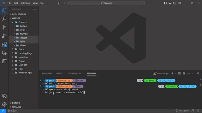Image resolution: width=202 pixels, height=113 pixels.
Task: Open the customize layout button
Action: pyautogui.click(x=179, y=3)
